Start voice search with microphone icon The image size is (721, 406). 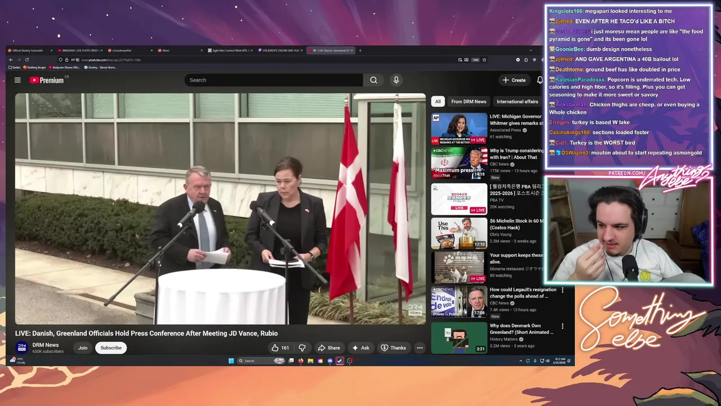(x=396, y=80)
